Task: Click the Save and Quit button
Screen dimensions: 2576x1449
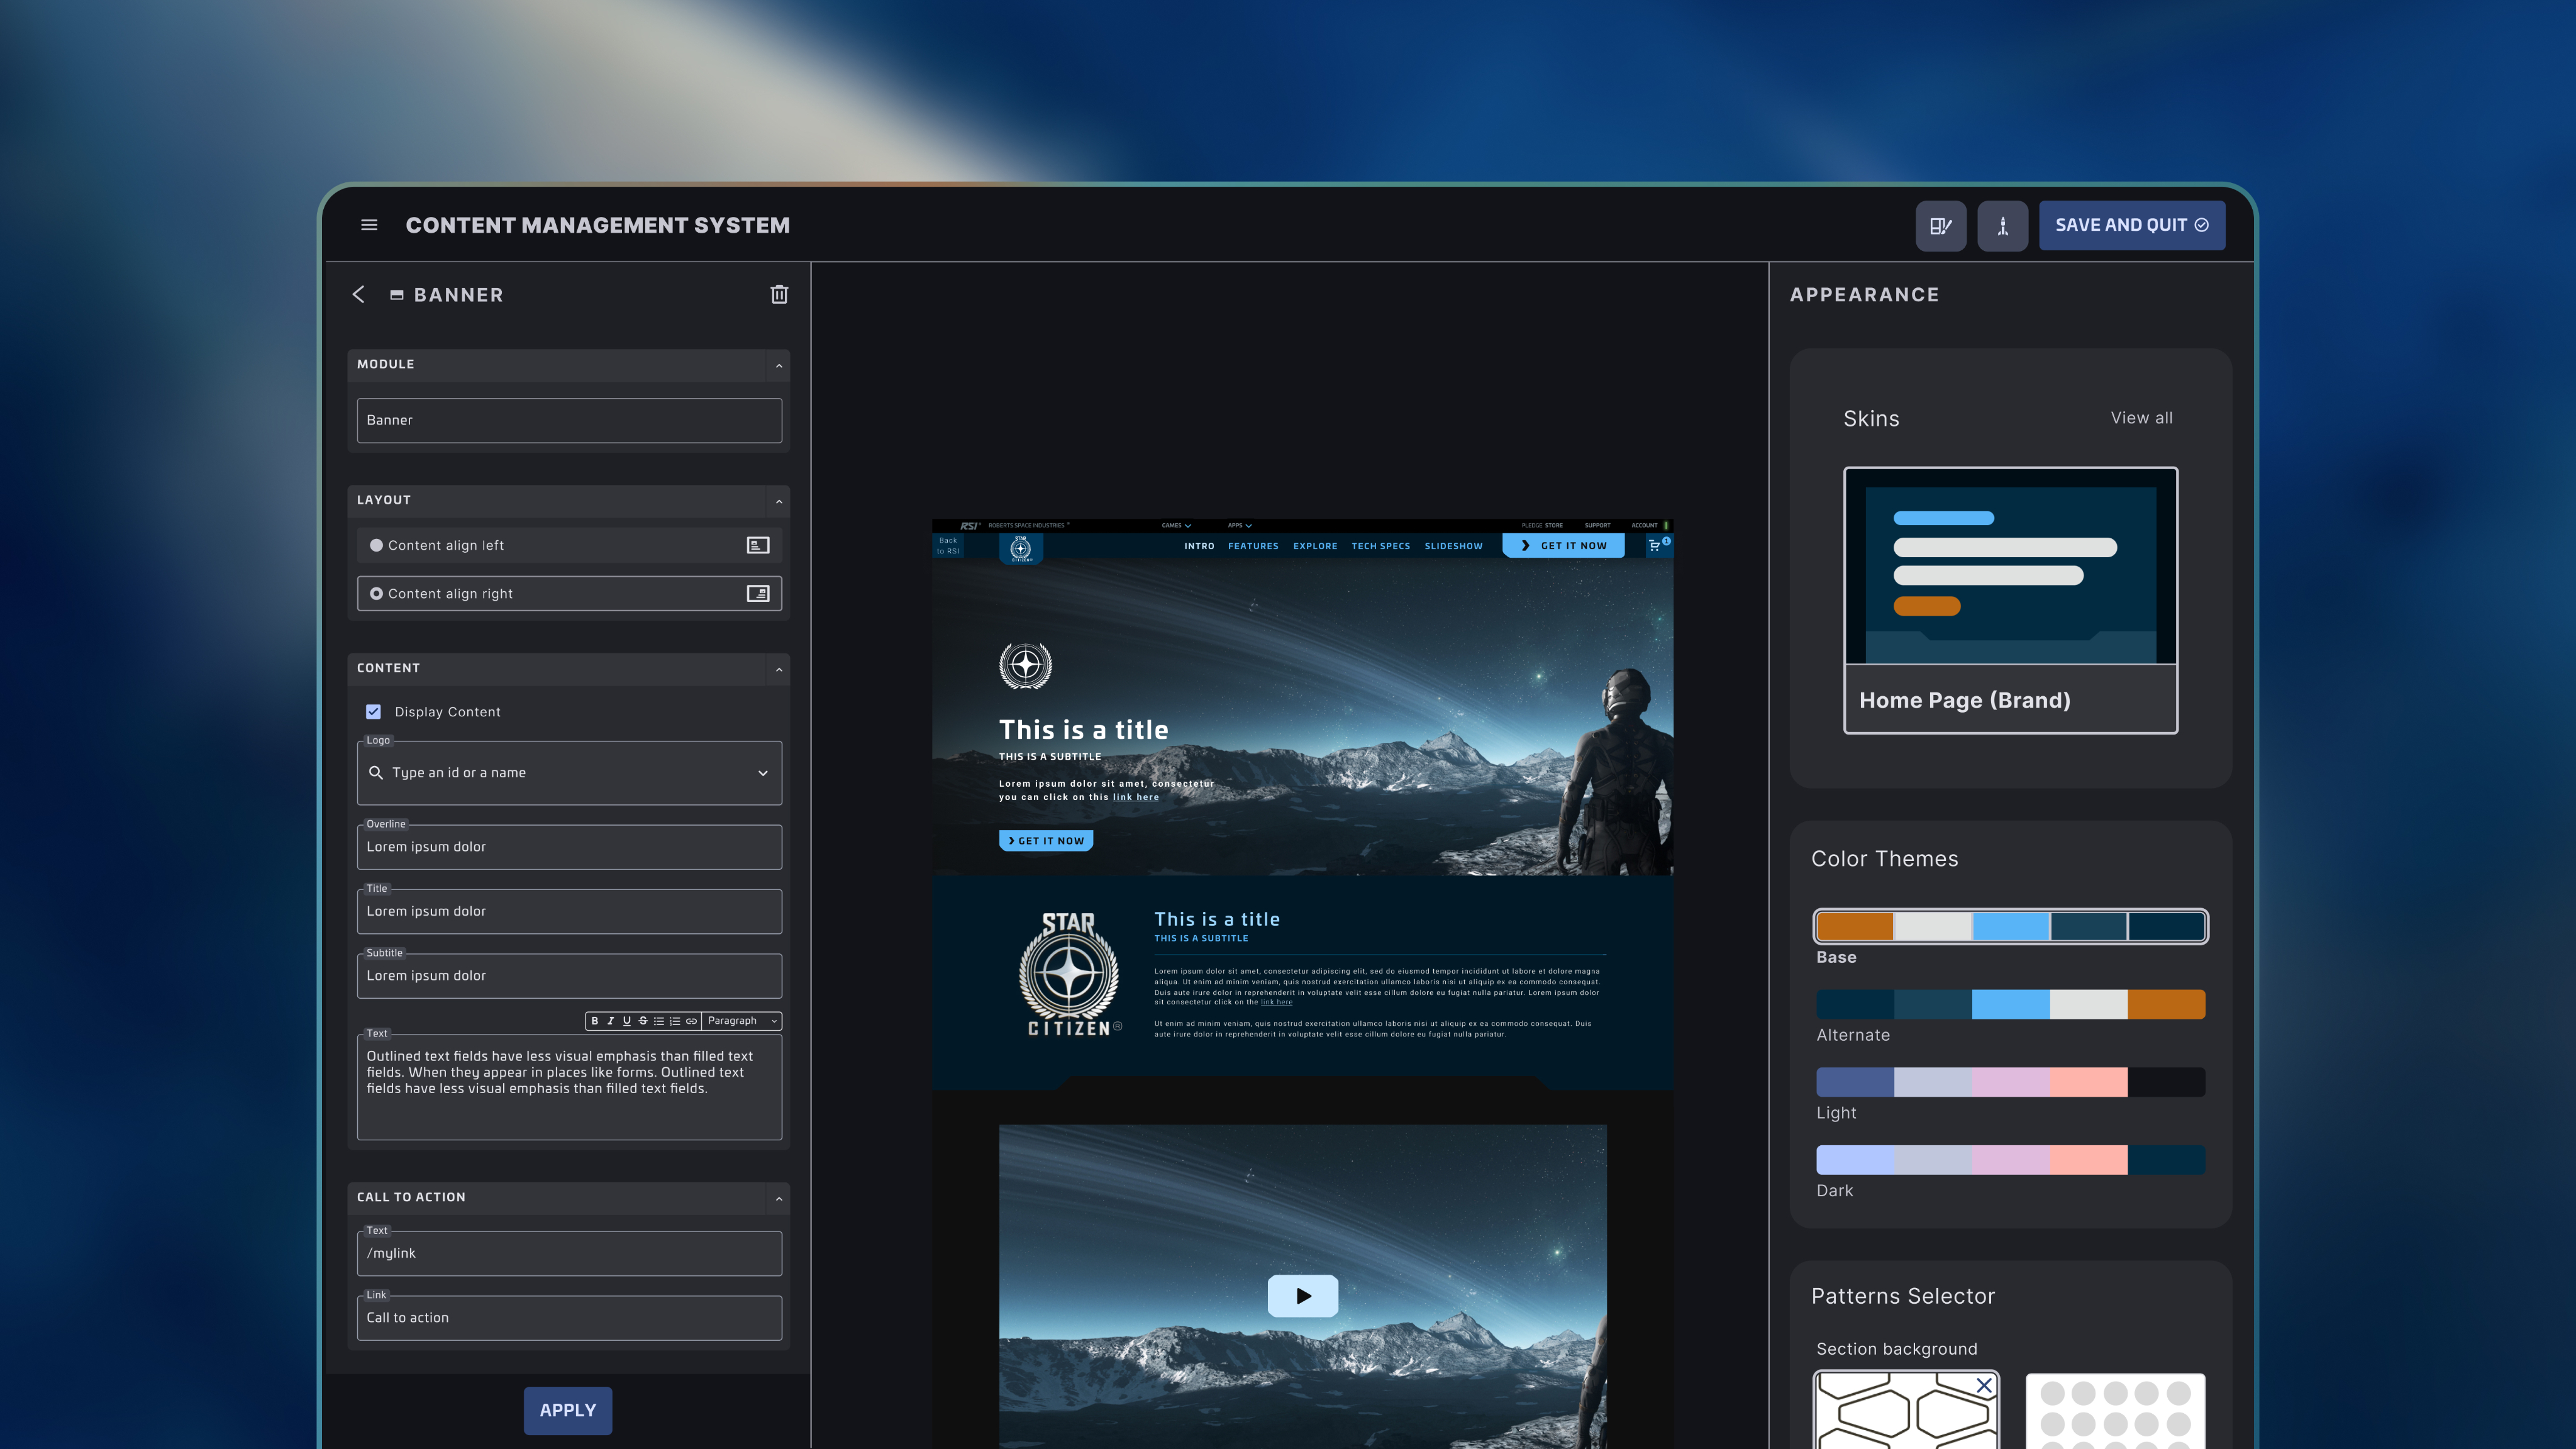Action: [2131, 225]
